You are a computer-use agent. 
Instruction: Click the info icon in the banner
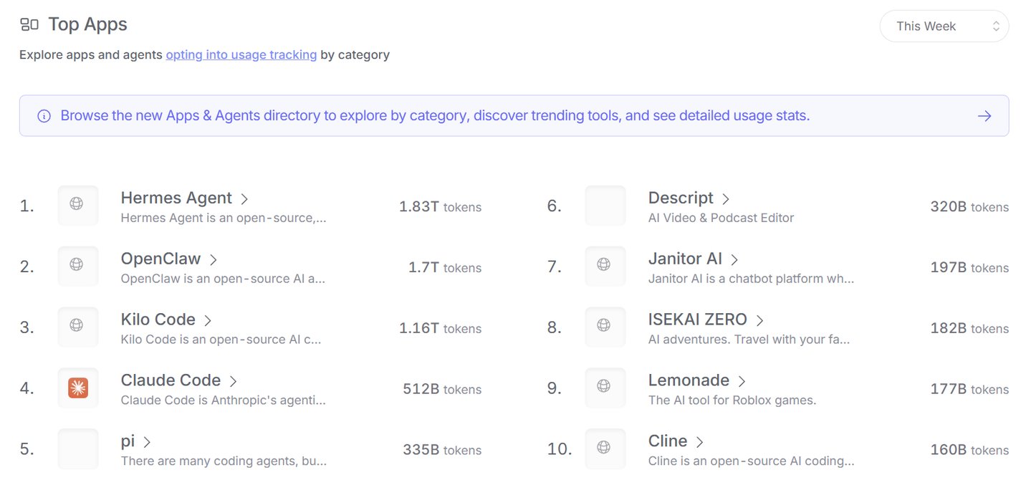pyautogui.click(x=44, y=116)
